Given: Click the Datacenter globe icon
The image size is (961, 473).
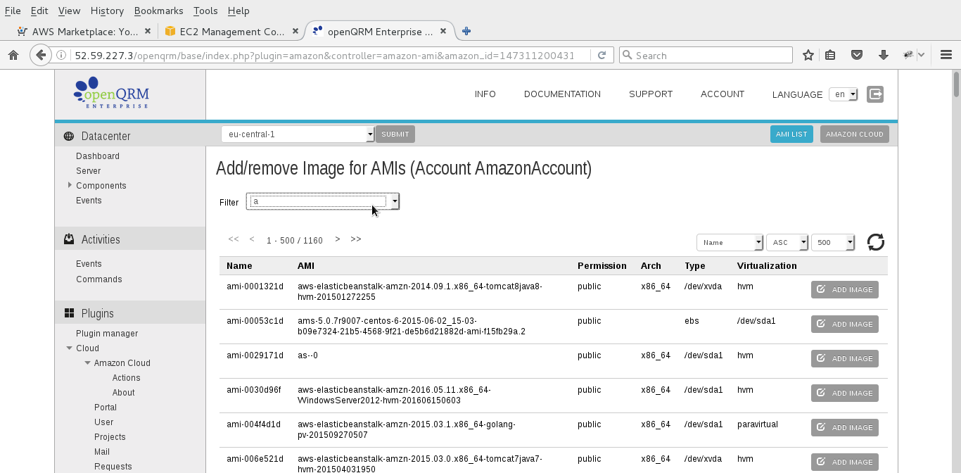Looking at the screenshot, I should coord(68,137).
